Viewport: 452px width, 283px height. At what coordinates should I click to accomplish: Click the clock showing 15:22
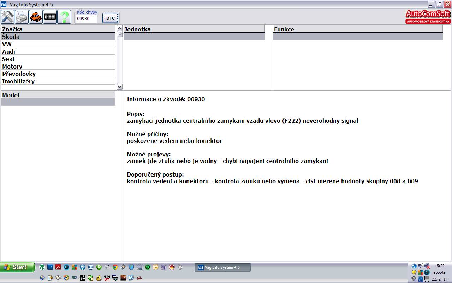coord(440,266)
